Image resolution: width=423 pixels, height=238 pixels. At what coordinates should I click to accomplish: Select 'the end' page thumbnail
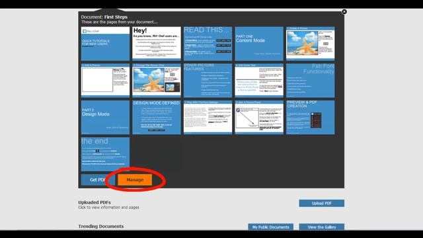[105, 154]
